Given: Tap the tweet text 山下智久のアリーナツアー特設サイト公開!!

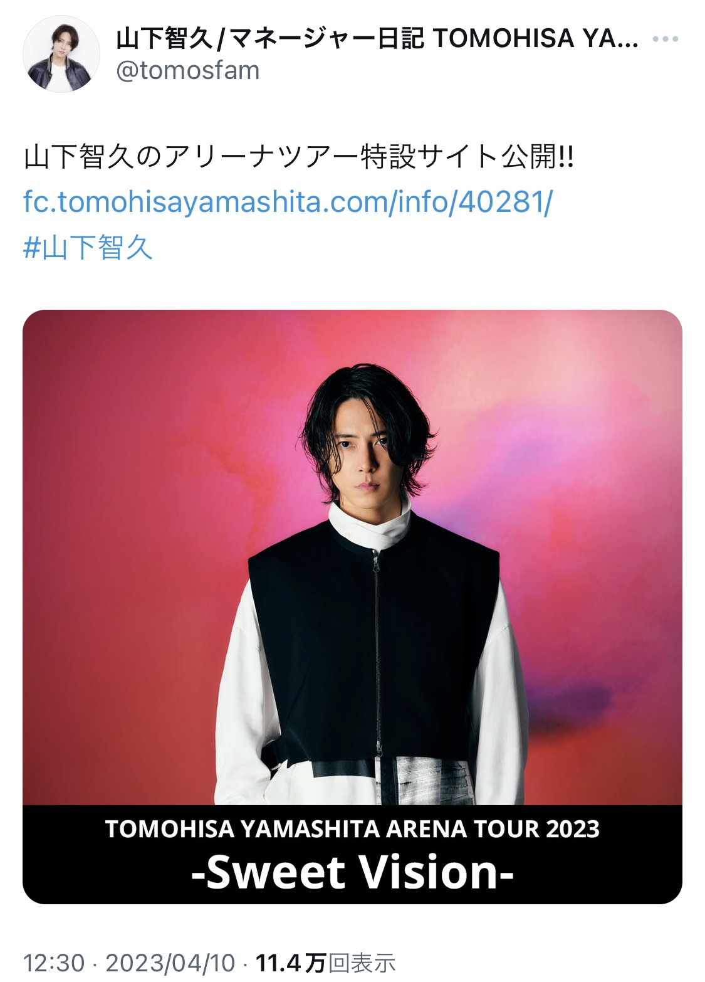Looking at the screenshot, I should point(299,157).
